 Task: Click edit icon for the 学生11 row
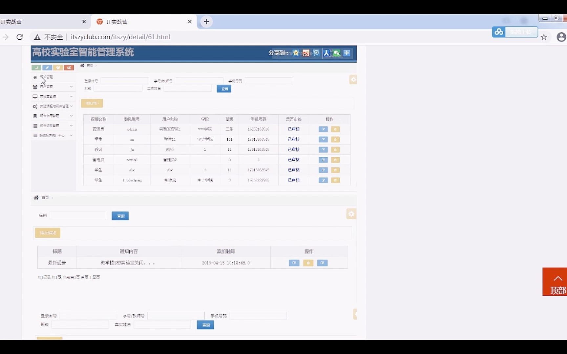click(x=323, y=139)
